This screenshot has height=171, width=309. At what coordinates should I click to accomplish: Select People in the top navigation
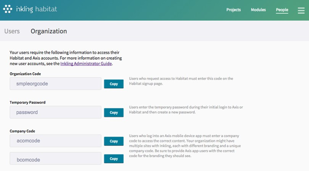pyautogui.click(x=282, y=10)
